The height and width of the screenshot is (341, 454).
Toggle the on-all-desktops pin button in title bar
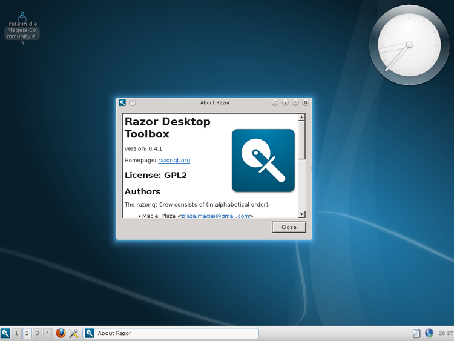(133, 102)
